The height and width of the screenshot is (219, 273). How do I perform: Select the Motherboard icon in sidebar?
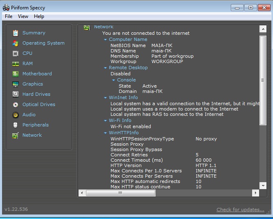[x=16, y=74]
